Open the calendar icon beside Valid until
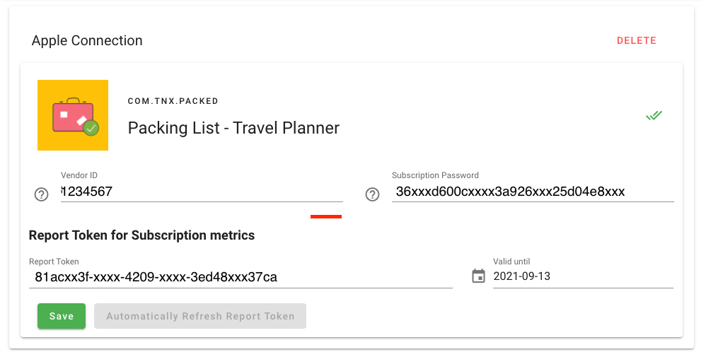This screenshot has height=357, width=706. pyautogui.click(x=478, y=276)
